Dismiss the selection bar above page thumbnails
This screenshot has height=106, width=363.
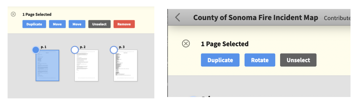click(13, 14)
